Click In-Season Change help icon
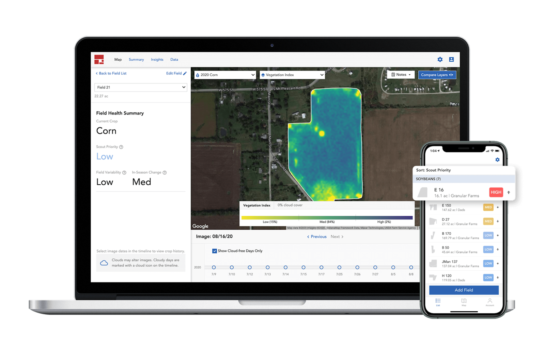 165,172
